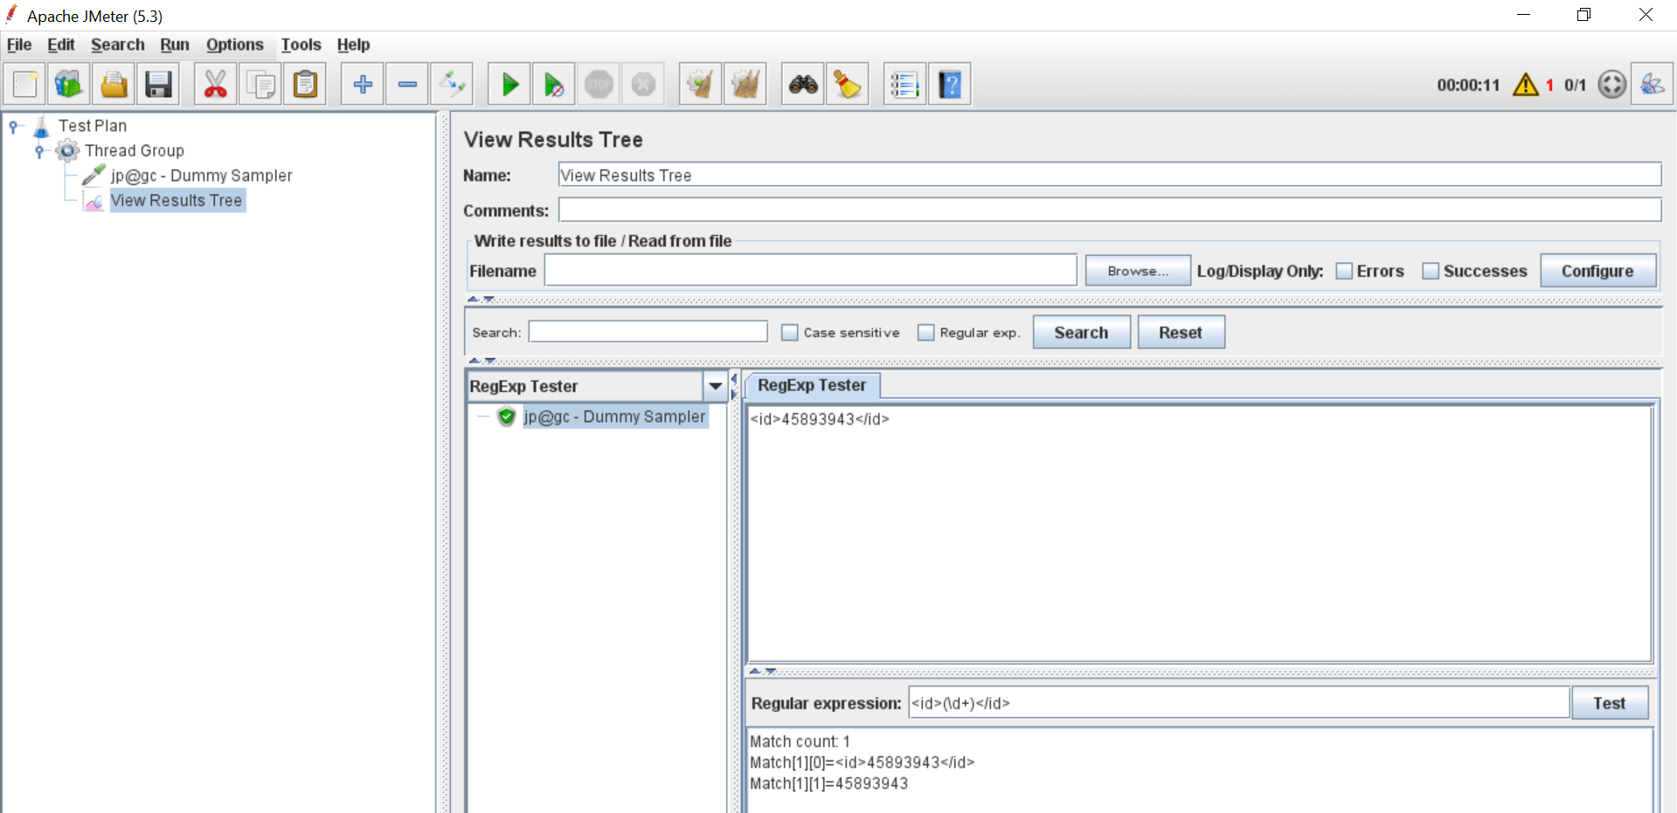Click the Search text field

[x=648, y=332]
